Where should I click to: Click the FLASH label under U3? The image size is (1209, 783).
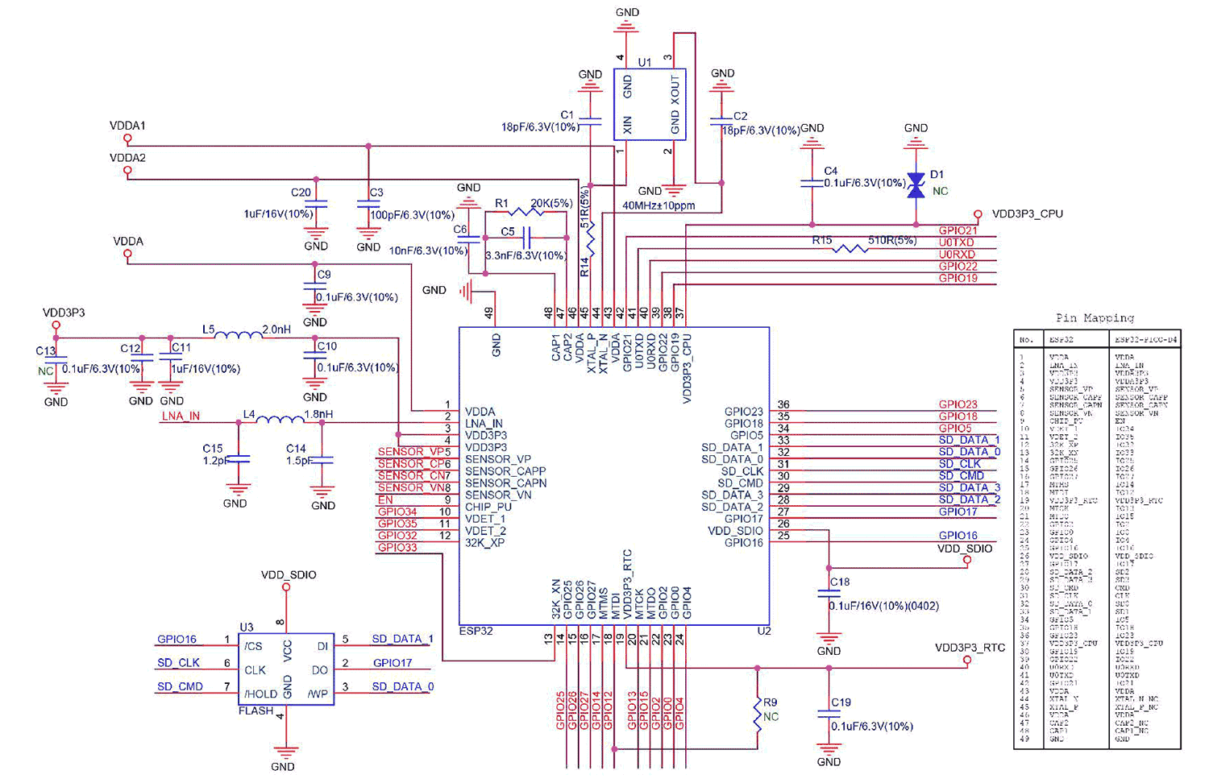pyautogui.click(x=256, y=710)
